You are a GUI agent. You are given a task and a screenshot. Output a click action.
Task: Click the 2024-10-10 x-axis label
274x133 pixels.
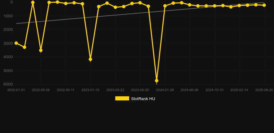214,90
